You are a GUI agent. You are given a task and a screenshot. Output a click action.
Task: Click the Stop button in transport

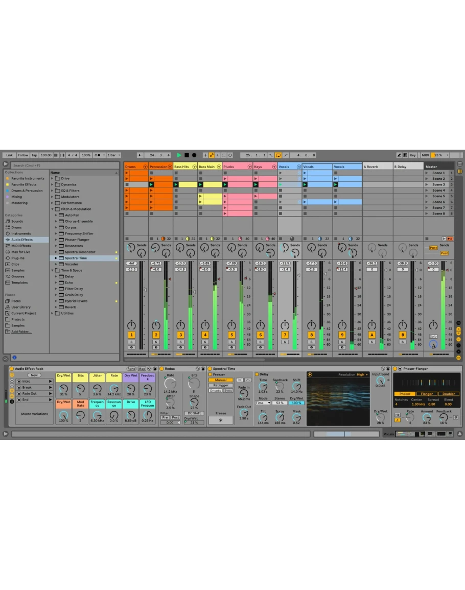(187, 155)
